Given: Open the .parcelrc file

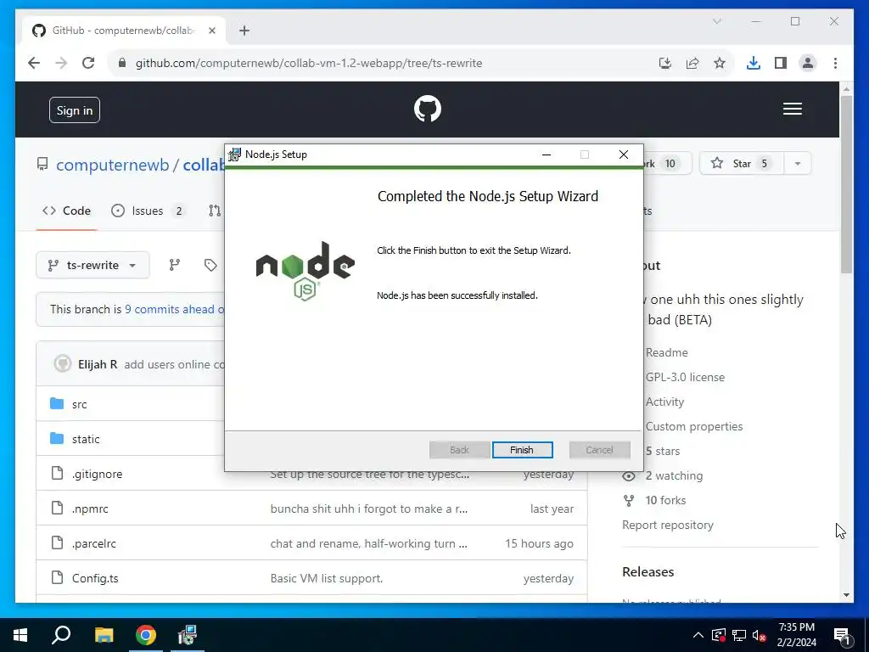Looking at the screenshot, I should point(94,543).
